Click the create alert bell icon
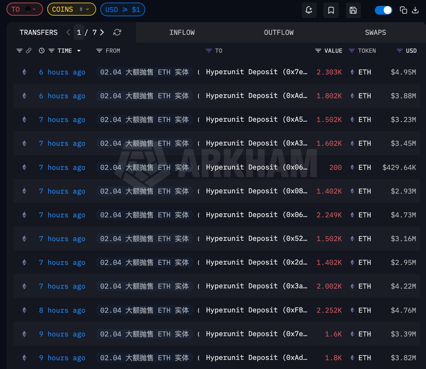The image size is (426, 369). 309,10
